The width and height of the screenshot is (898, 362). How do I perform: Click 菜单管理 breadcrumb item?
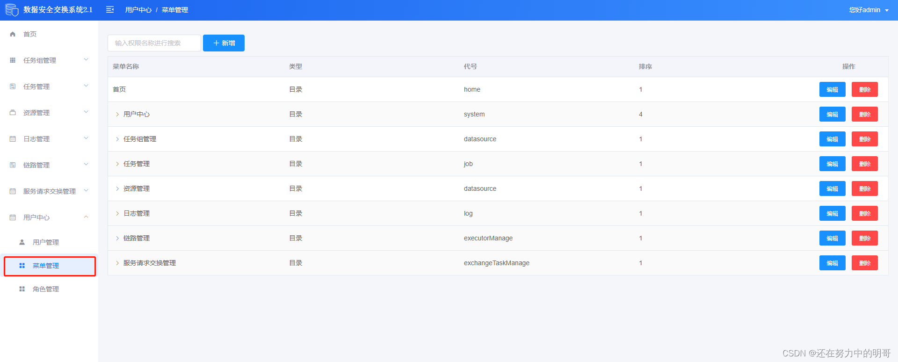point(175,10)
